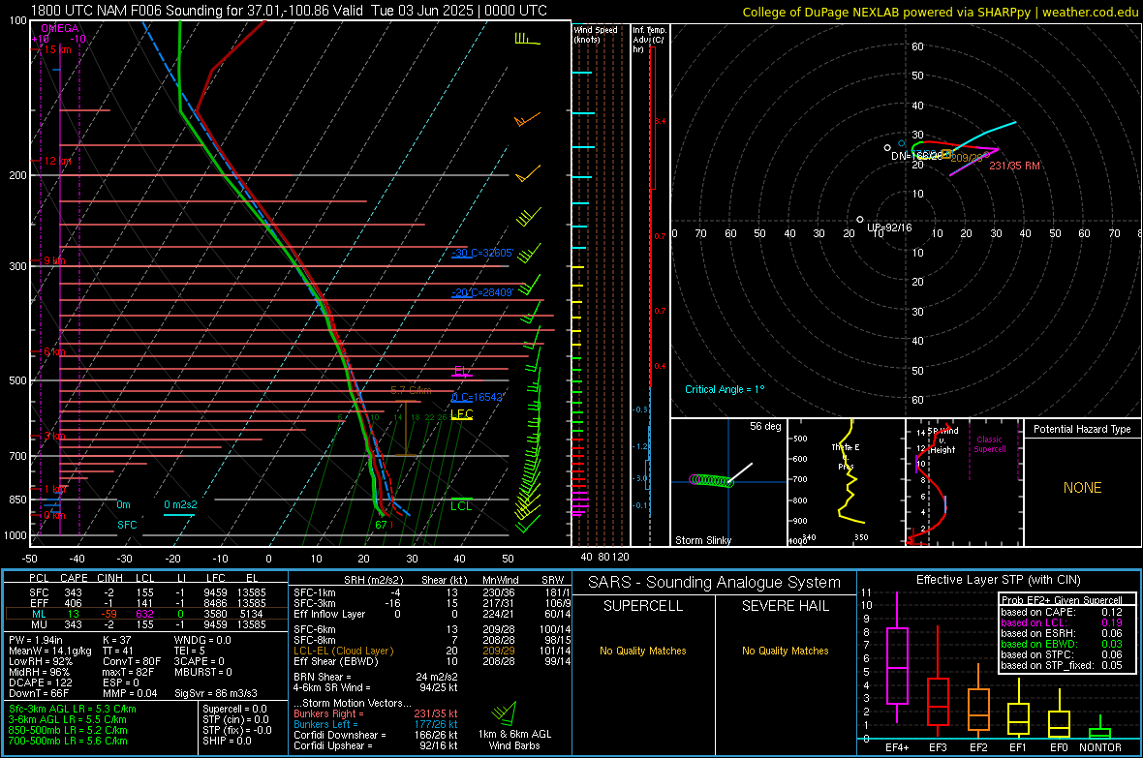
Task: Click the 15 km height marker
Action: pyautogui.click(x=57, y=49)
